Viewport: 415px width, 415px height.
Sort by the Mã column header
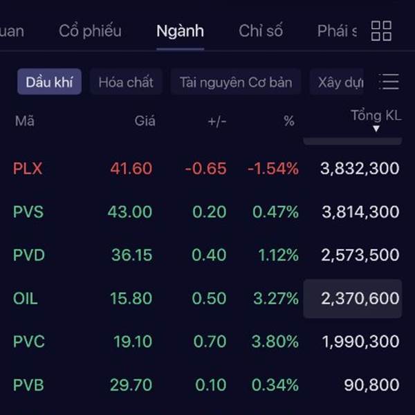25,121
